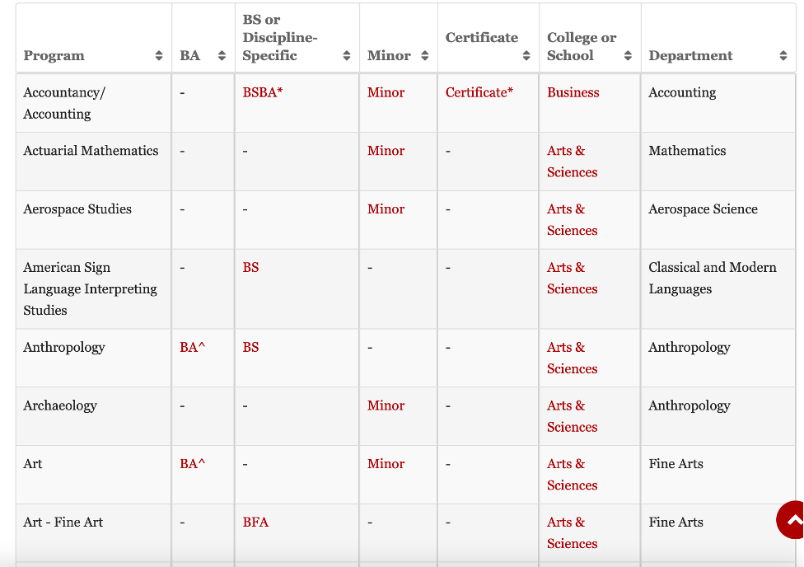Click the Minor column sort icon
Viewport: 804px width, 567px height.
tap(424, 56)
